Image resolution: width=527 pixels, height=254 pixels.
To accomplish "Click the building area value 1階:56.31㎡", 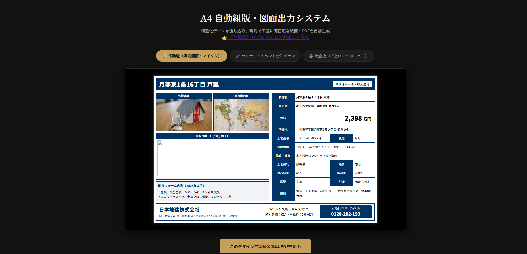I will point(304,147).
